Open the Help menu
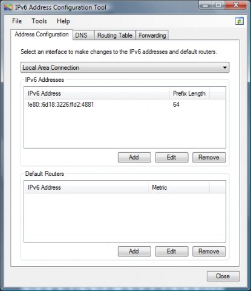 (64, 21)
